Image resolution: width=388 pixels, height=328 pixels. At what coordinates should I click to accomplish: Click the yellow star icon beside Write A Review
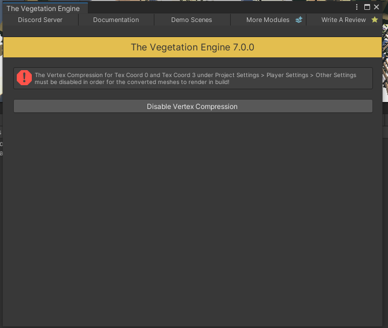pyautogui.click(x=375, y=20)
